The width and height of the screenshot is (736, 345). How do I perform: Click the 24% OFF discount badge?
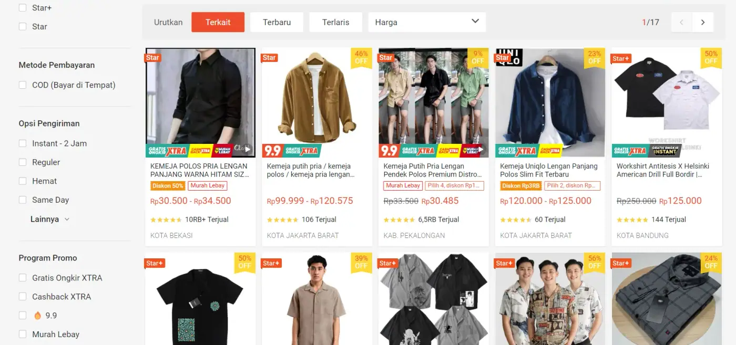pos(711,262)
